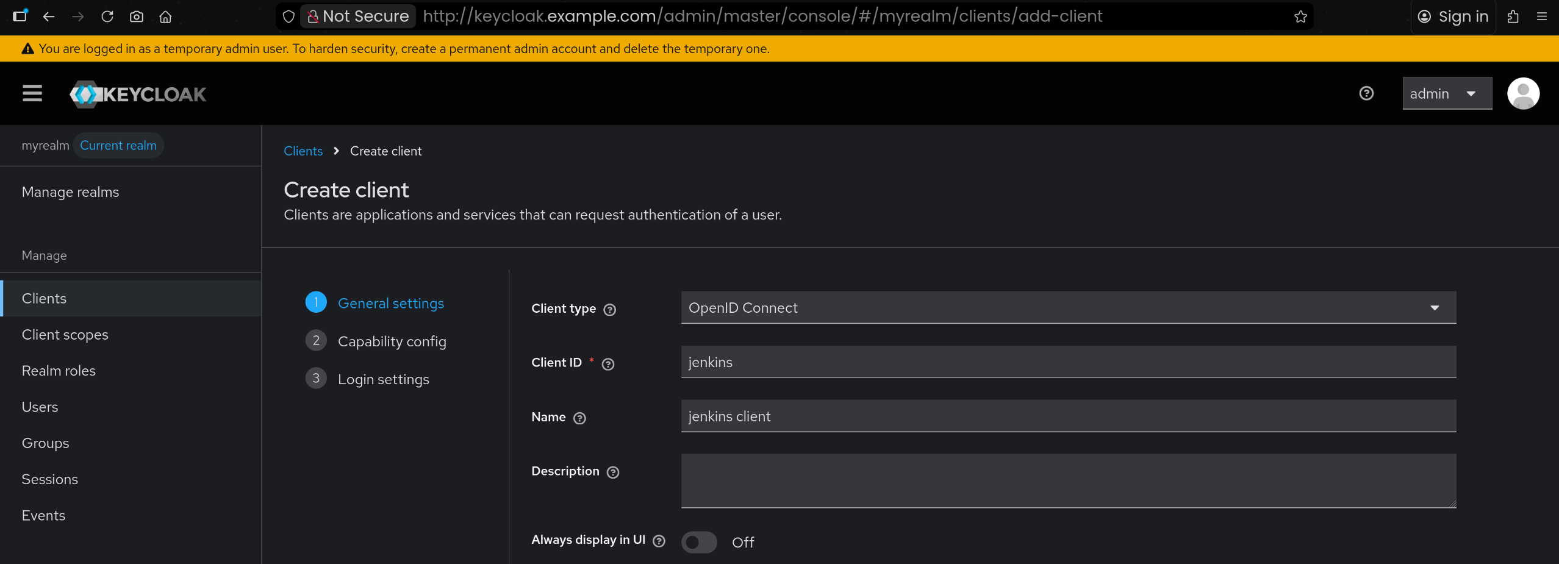Open Client scopes in sidebar
This screenshot has width=1559, height=564.
click(x=65, y=335)
